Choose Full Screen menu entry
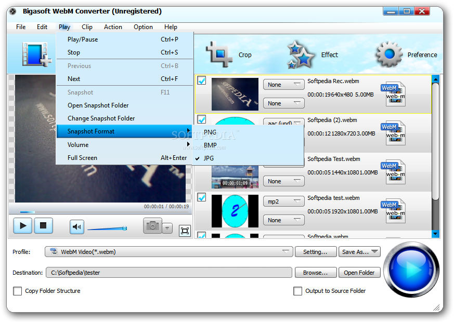The image size is (454, 323). [124, 157]
